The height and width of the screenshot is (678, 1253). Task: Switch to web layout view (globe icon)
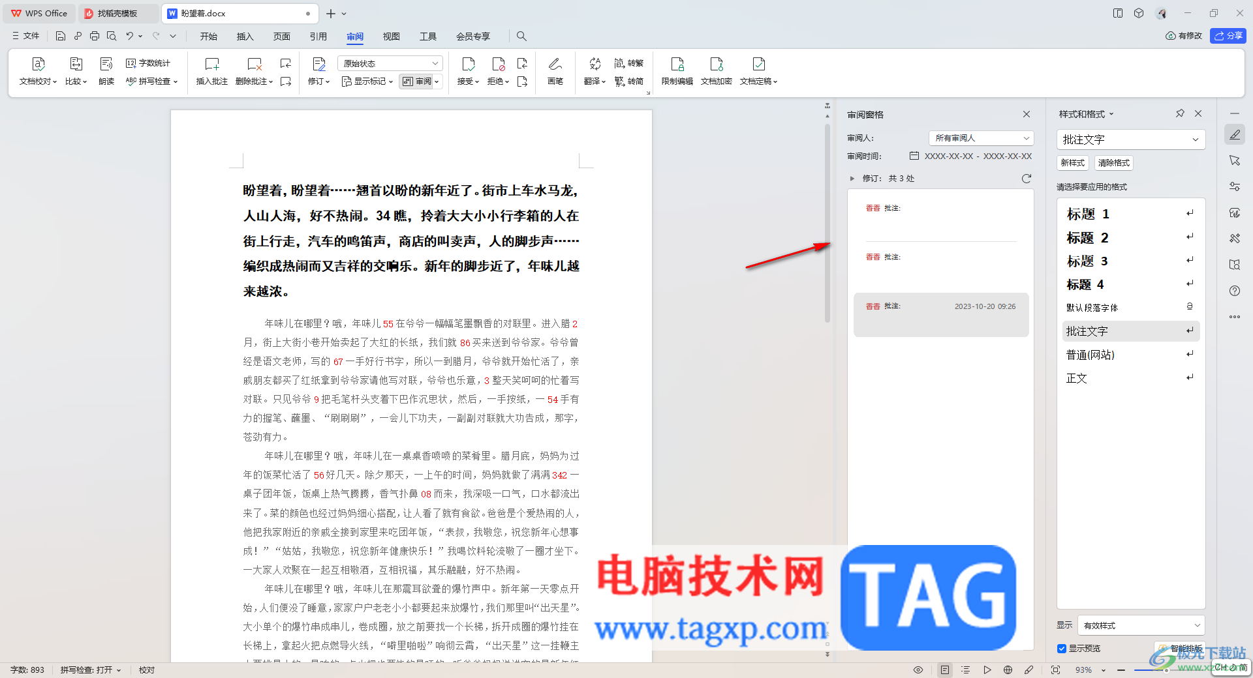point(1008,670)
